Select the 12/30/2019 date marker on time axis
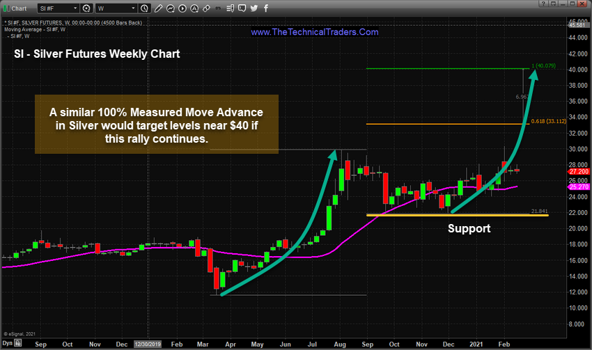This screenshot has width=592, height=350. pyautogui.click(x=148, y=344)
